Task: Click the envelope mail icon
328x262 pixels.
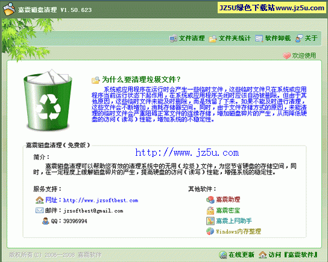Action: click(x=40, y=210)
